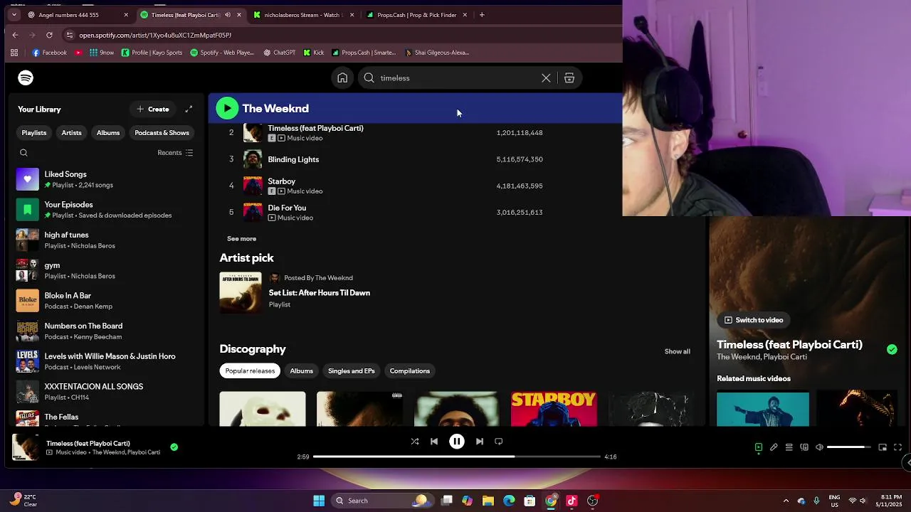Connect to a device
Screen dimensions: 911x512
coord(804,447)
